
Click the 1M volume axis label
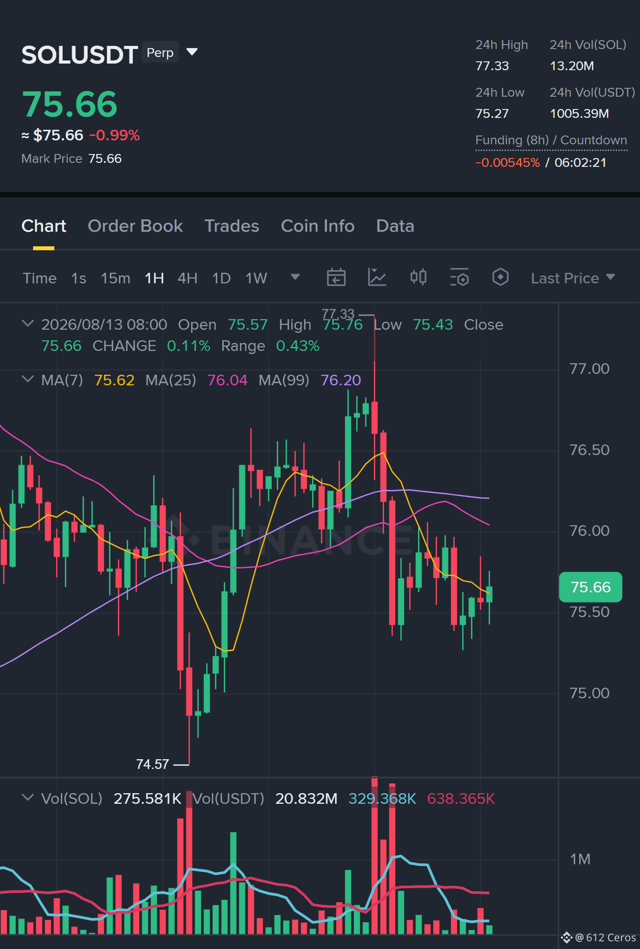(x=580, y=859)
